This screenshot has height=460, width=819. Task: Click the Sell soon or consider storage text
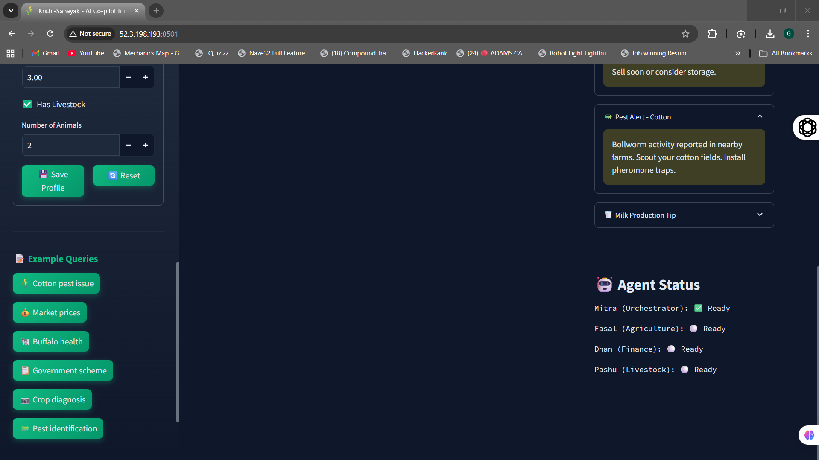(x=664, y=72)
